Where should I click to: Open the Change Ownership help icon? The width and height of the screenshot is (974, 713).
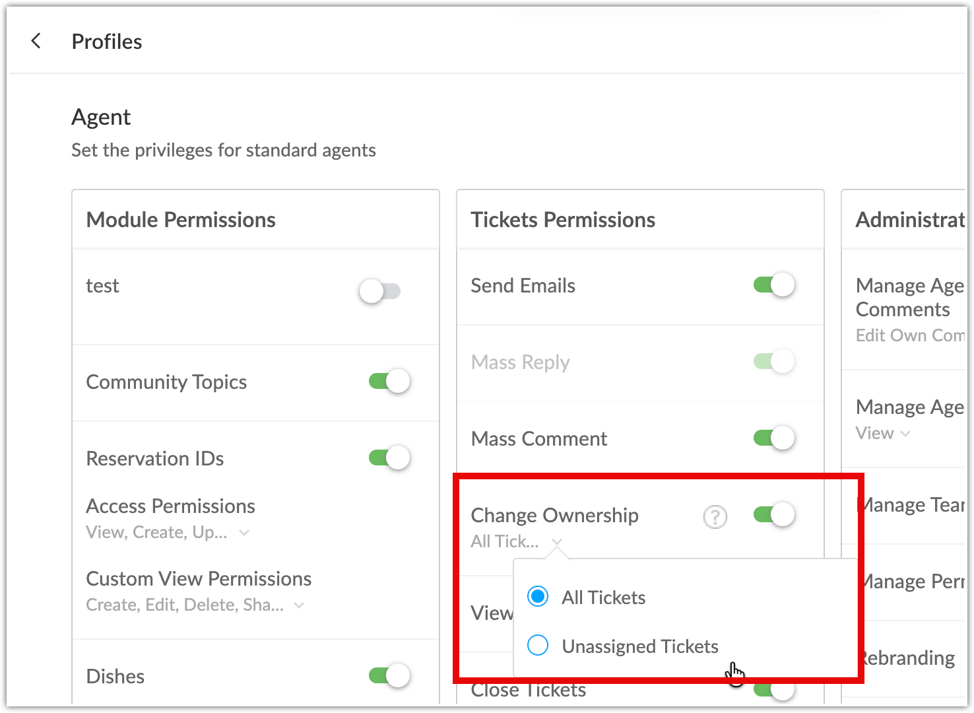coord(715,517)
